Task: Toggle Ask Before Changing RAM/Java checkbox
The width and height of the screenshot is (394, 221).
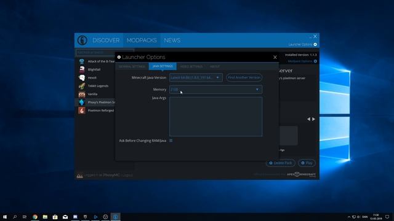Action: tap(171, 141)
